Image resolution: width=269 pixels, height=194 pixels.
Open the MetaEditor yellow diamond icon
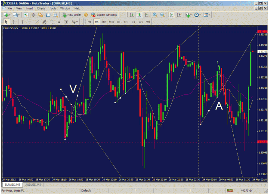(x=86, y=15)
